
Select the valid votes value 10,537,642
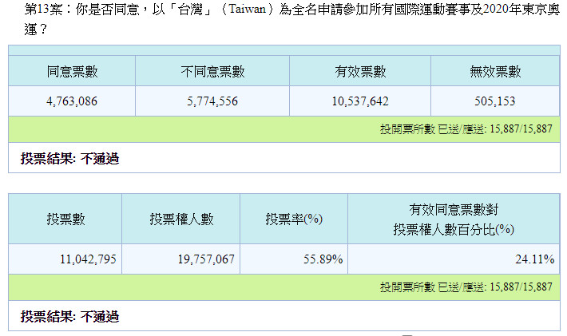click(x=360, y=101)
